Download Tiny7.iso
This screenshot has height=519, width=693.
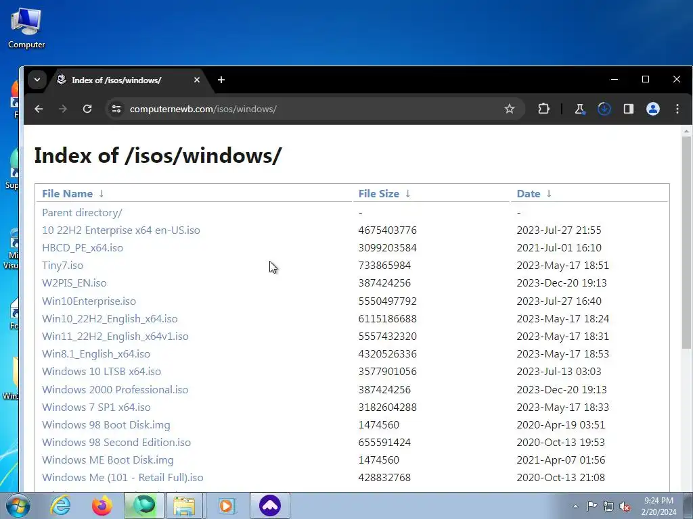tap(63, 266)
